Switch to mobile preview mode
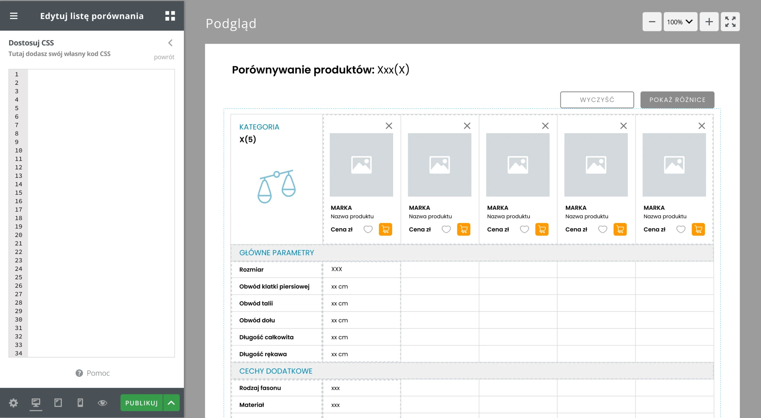 tap(80, 403)
